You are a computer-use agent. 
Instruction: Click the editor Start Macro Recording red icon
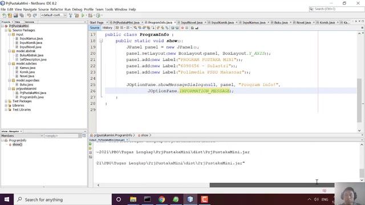[x=182, y=28]
